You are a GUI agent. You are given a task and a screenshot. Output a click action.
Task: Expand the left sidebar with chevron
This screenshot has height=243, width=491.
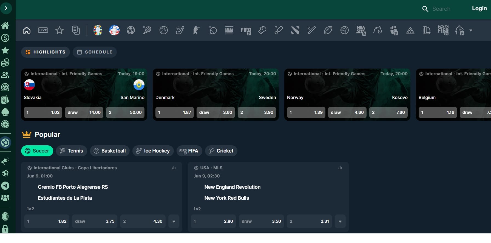click(x=6, y=8)
